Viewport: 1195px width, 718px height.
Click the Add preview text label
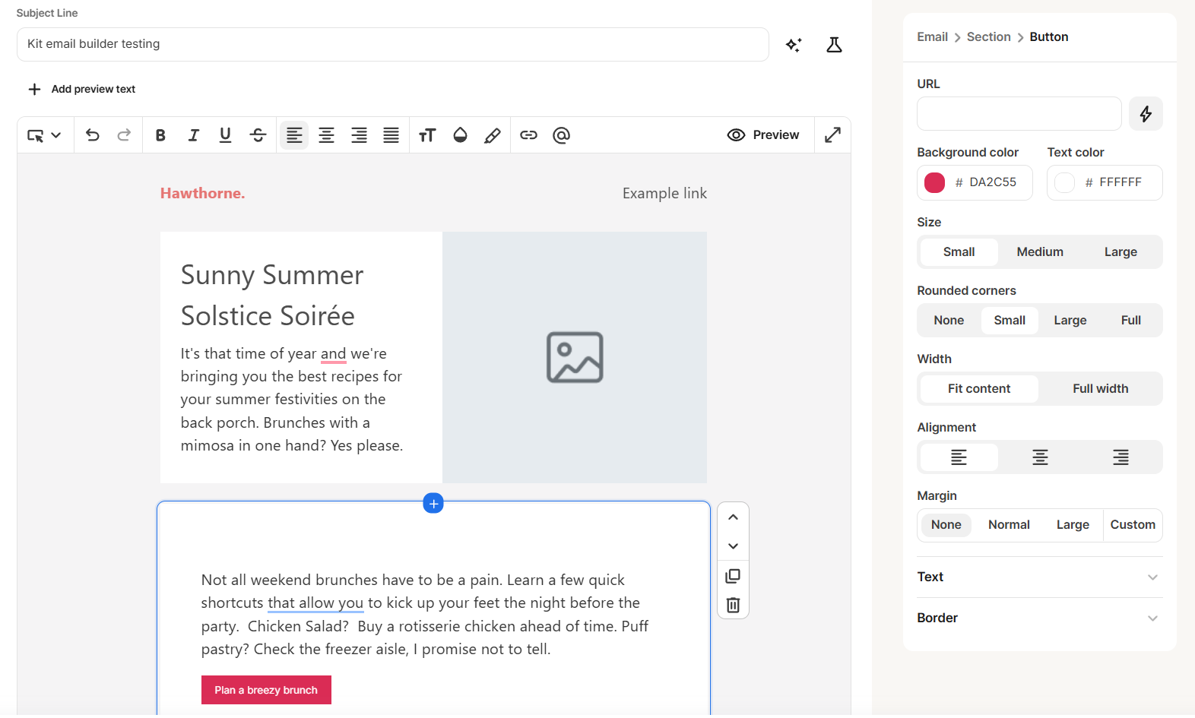pyautogui.click(x=94, y=89)
